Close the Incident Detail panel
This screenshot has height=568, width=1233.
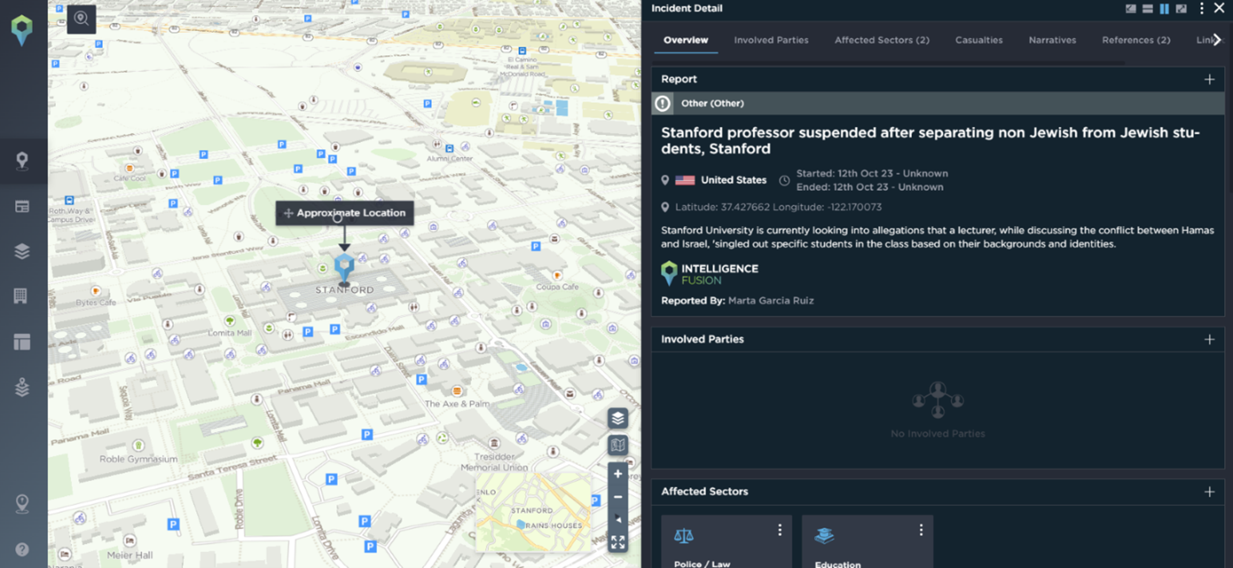(x=1219, y=8)
